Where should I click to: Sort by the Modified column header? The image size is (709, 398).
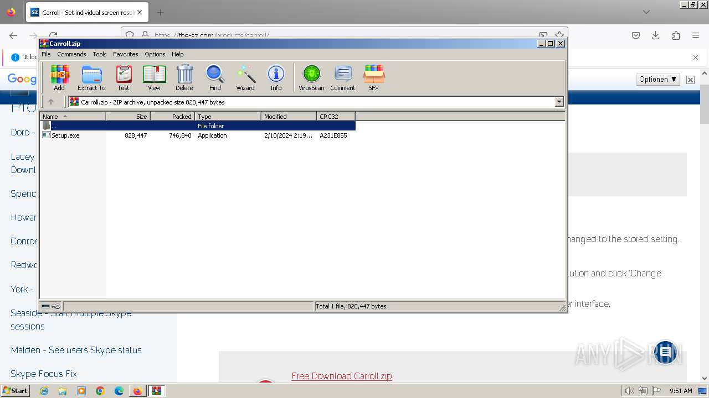pos(289,116)
